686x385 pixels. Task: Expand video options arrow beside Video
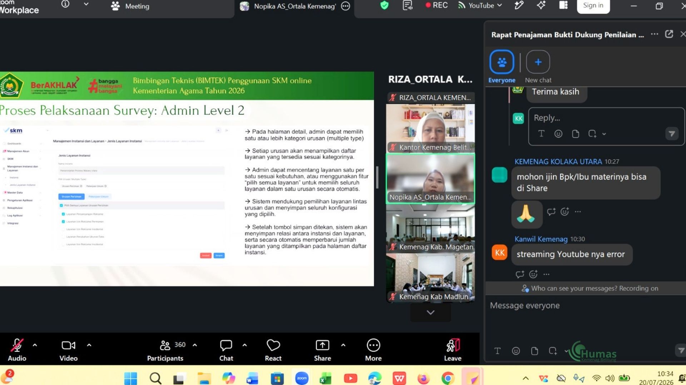(x=89, y=345)
